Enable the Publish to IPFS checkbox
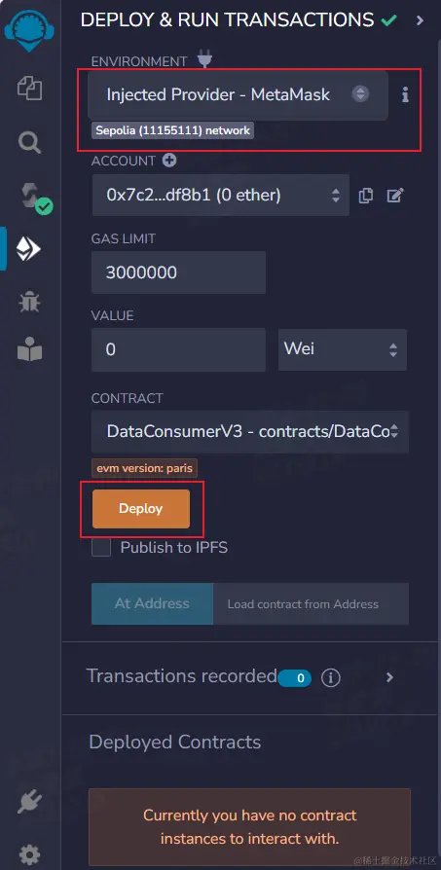This screenshot has height=870, width=441. tap(101, 548)
